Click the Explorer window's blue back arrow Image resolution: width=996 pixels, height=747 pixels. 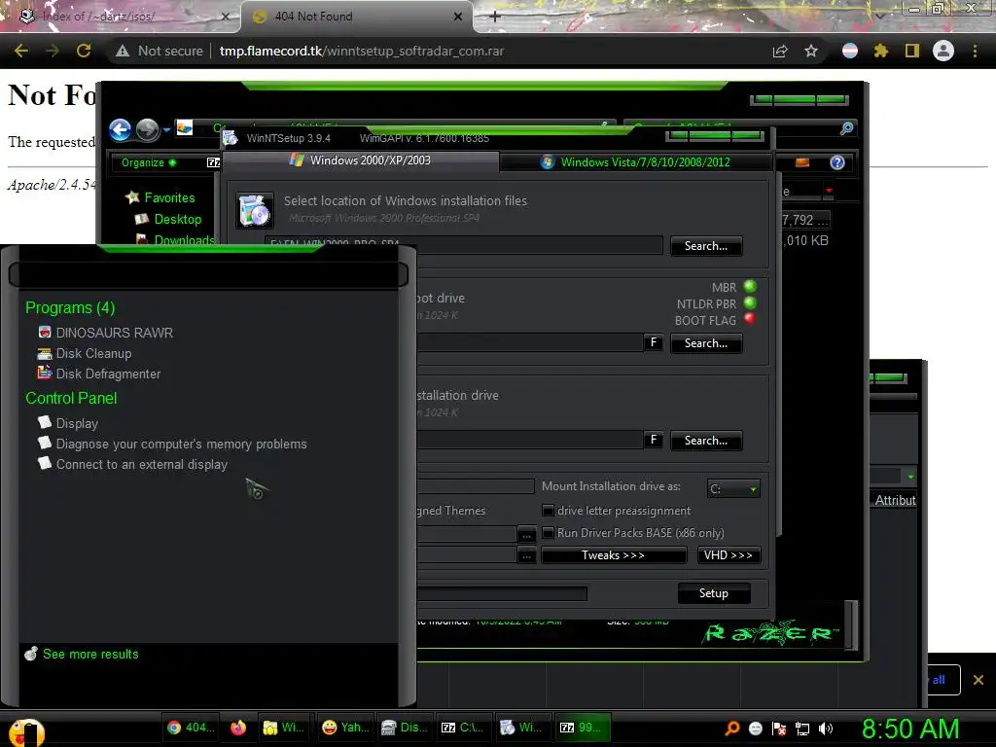120,129
